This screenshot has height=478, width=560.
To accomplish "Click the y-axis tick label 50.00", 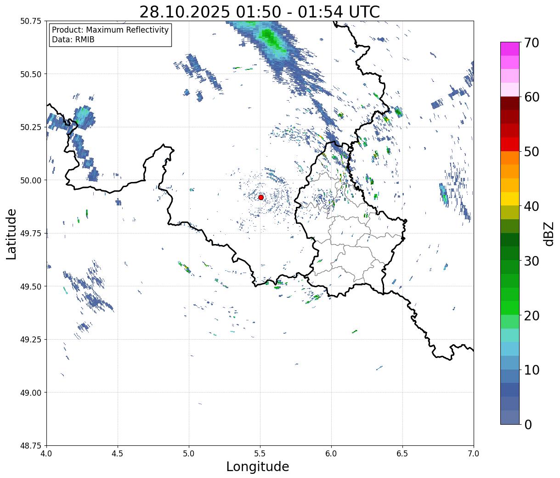I will 31,180.
